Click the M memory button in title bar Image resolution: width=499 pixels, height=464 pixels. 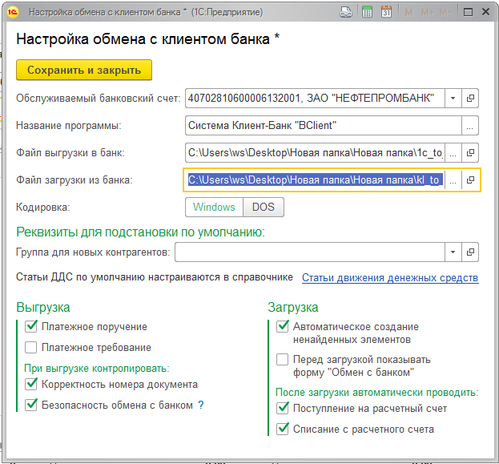[x=408, y=12]
